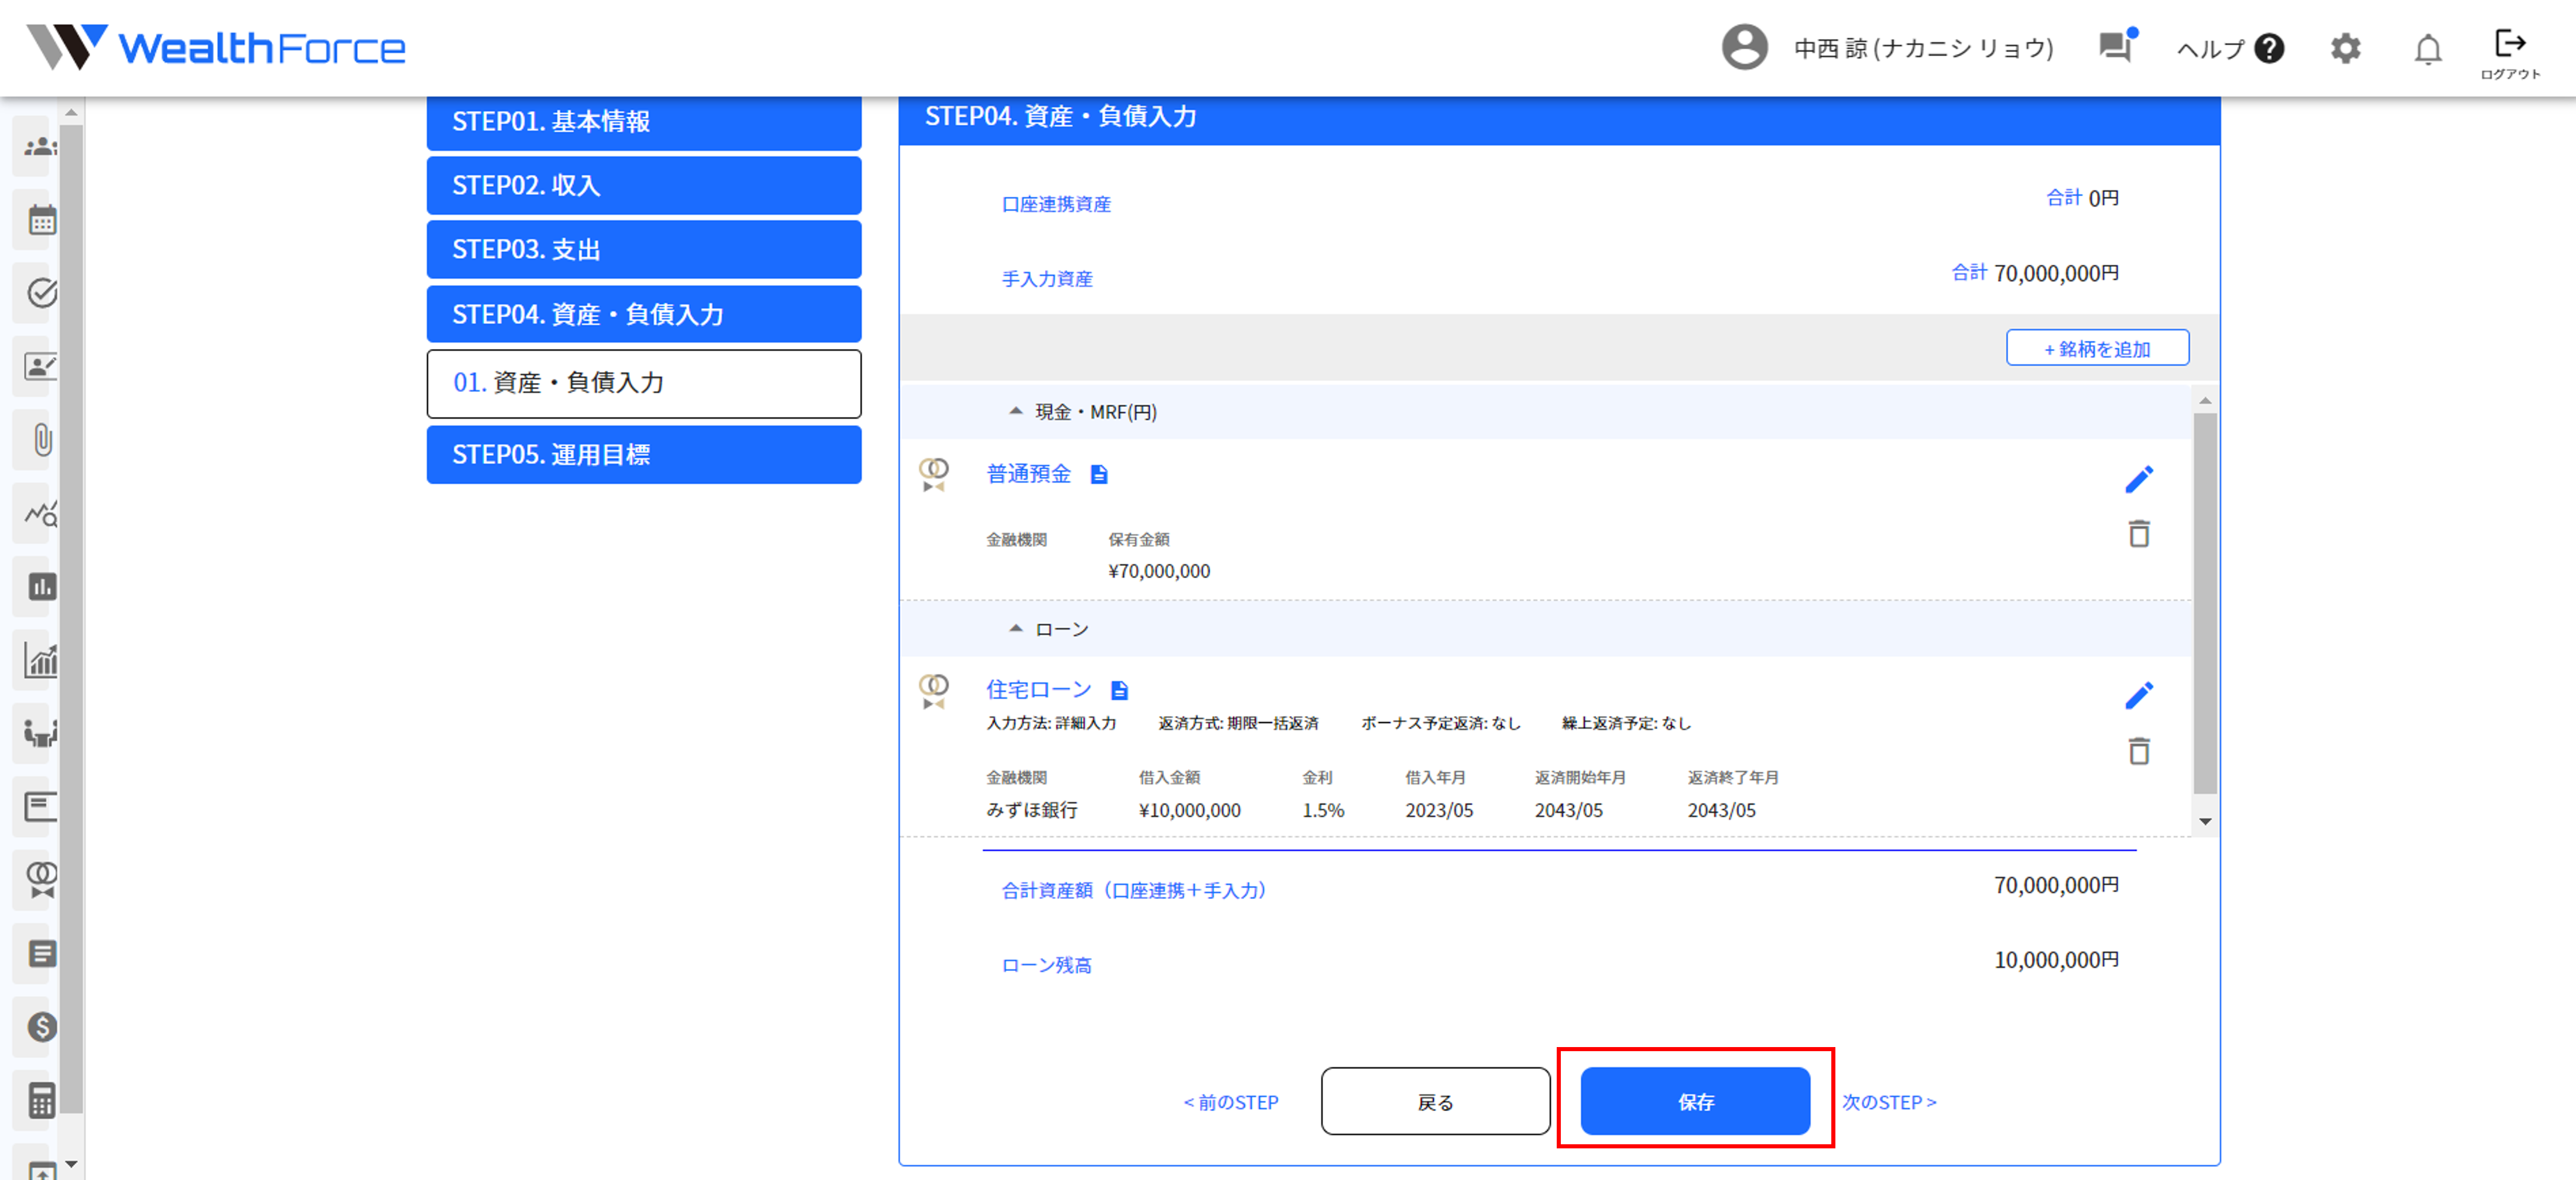
Task: Open the customers group icon in sidebar
Action: click(40, 147)
